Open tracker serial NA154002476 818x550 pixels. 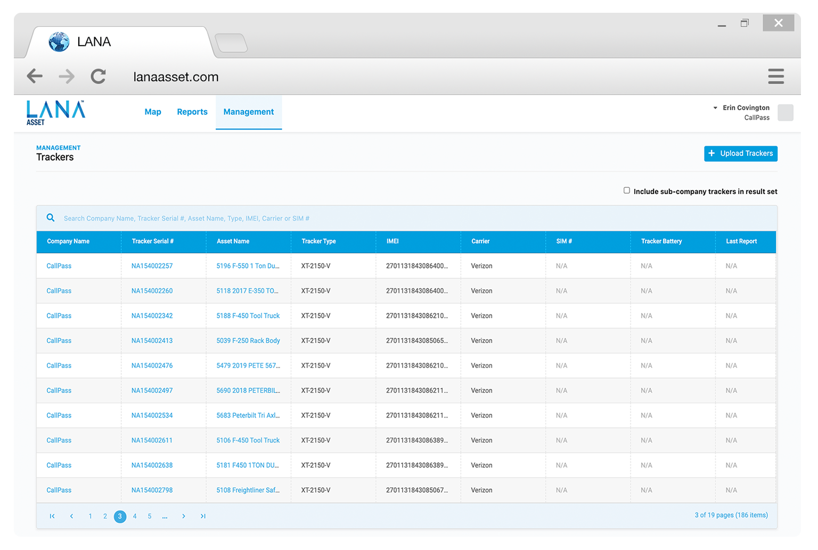coord(152,366)
